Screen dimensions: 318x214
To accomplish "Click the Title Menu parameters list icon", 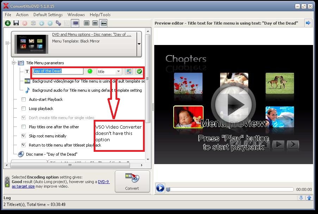I will pos(21,63).
